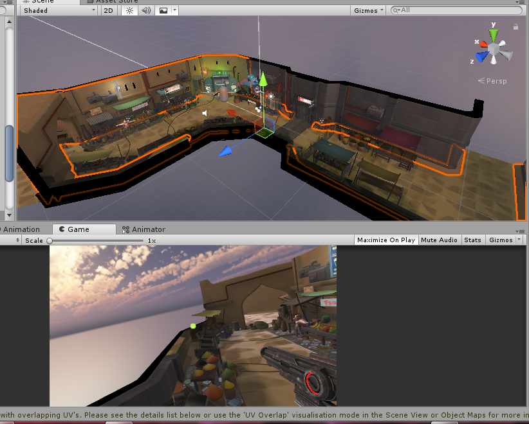Switch to the Asset Store tab
Screen dimensions: 529x424
[113, 1]
